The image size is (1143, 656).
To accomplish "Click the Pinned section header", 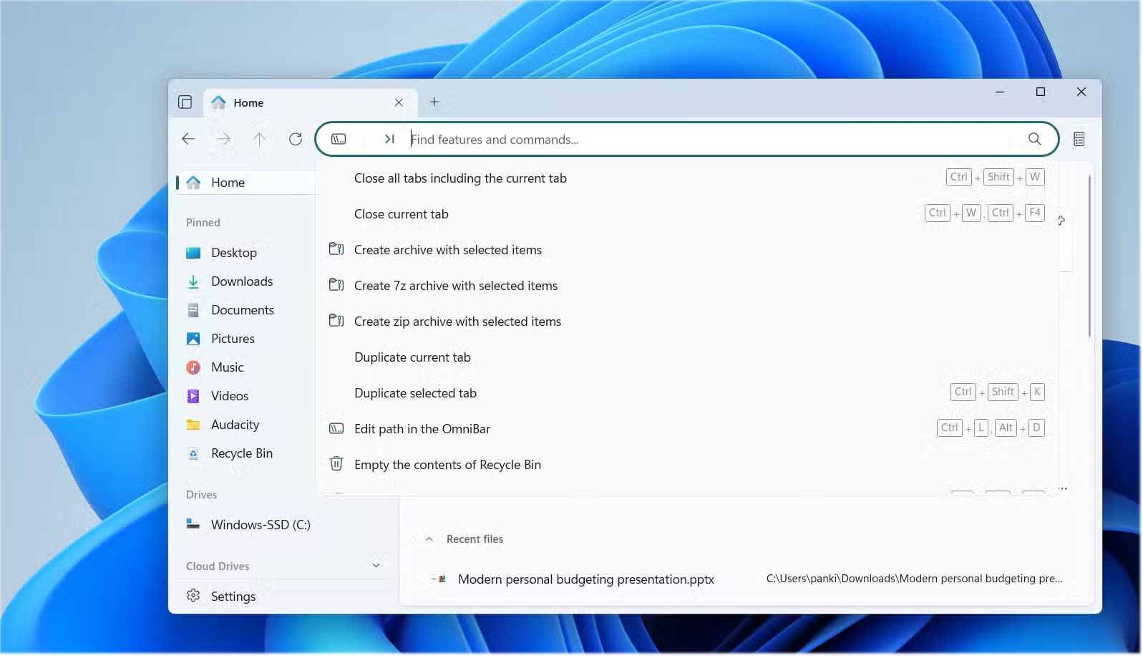I will (203, 223).
